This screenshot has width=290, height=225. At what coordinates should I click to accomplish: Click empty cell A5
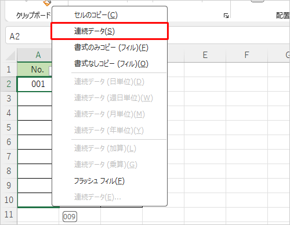pyautogui.click(x=35, y=128)
